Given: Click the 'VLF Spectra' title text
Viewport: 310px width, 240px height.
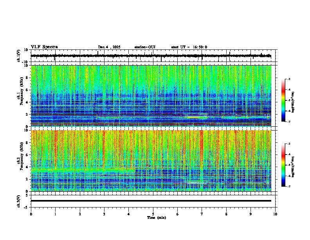Looking at the screenshot, I should point(44,47).
